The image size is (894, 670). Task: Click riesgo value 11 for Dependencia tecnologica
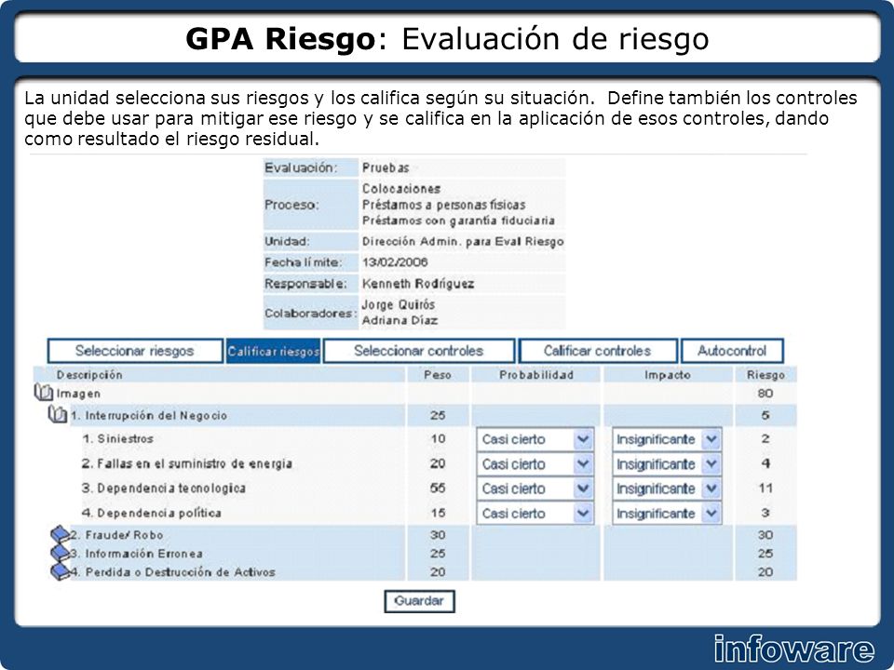(x=765, y=489)
